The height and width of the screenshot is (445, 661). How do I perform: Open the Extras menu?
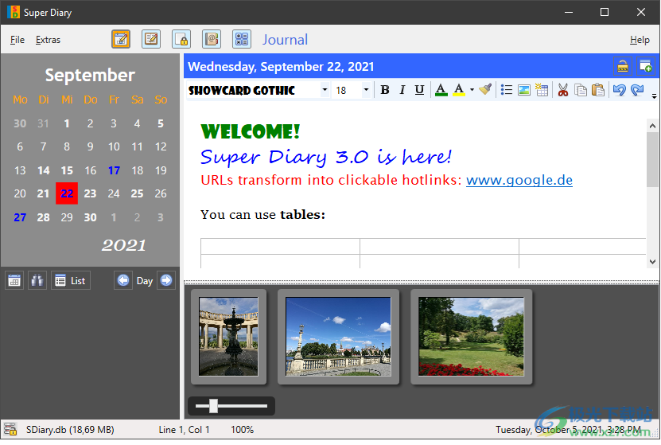pos(48,40)
